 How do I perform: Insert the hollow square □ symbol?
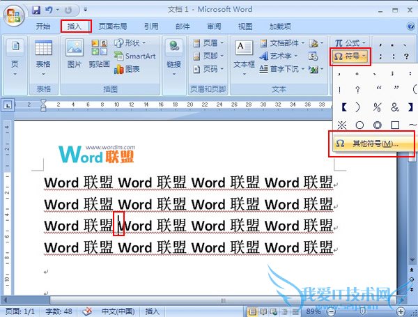point(395,125)
